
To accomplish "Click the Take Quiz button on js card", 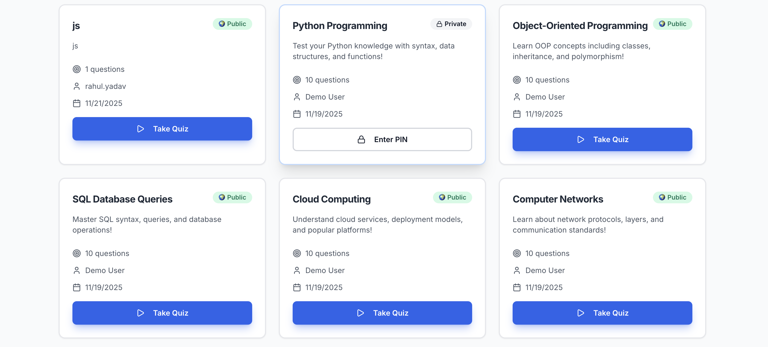I will 162,129.
